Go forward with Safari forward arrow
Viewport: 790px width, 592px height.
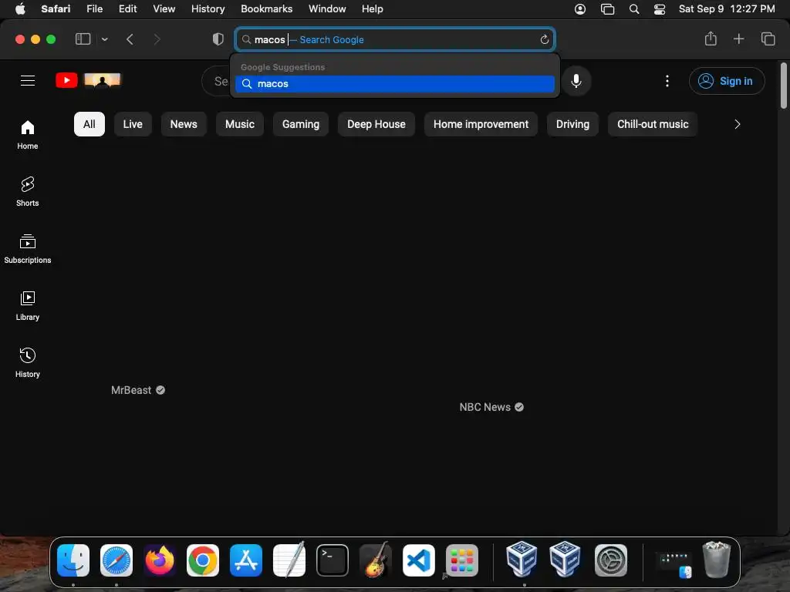157,39
